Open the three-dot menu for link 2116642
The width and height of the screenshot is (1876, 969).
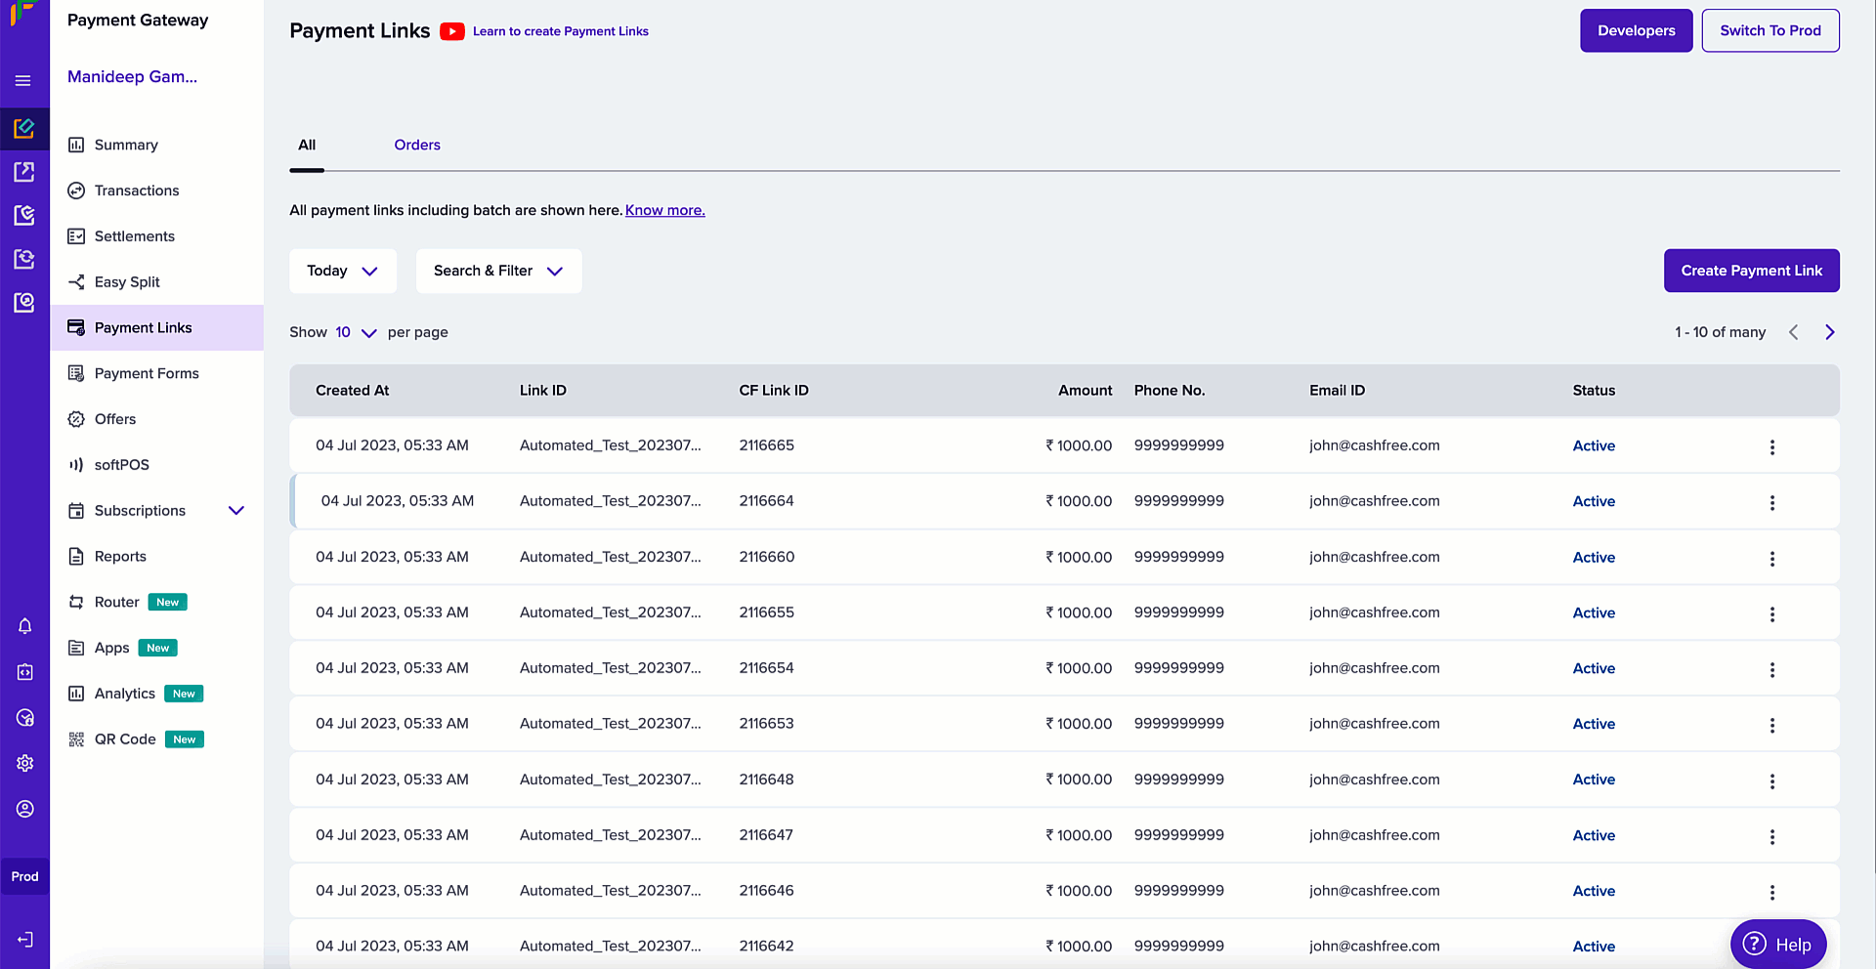[x=1772, y=948]
